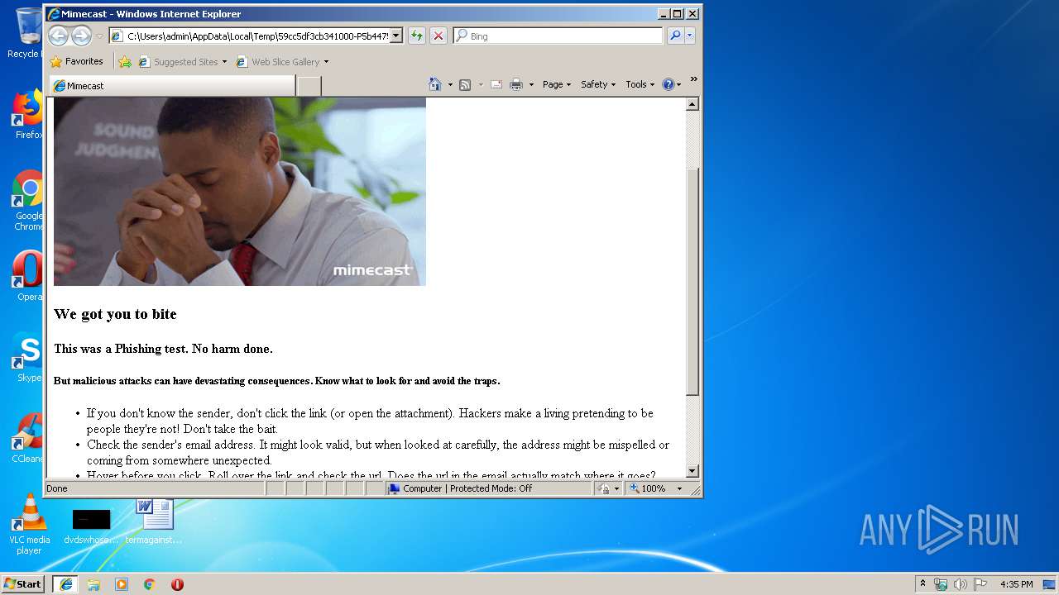Open the Start menu
Image resolution: width=1059 pixels, height=595 pixels.
pos(23,584)
